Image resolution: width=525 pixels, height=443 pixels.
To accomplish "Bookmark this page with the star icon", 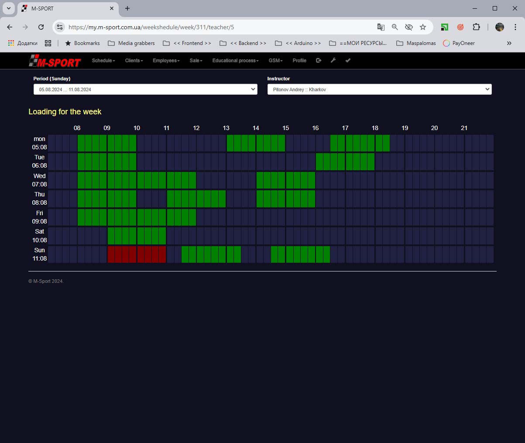I will point(423,27).
